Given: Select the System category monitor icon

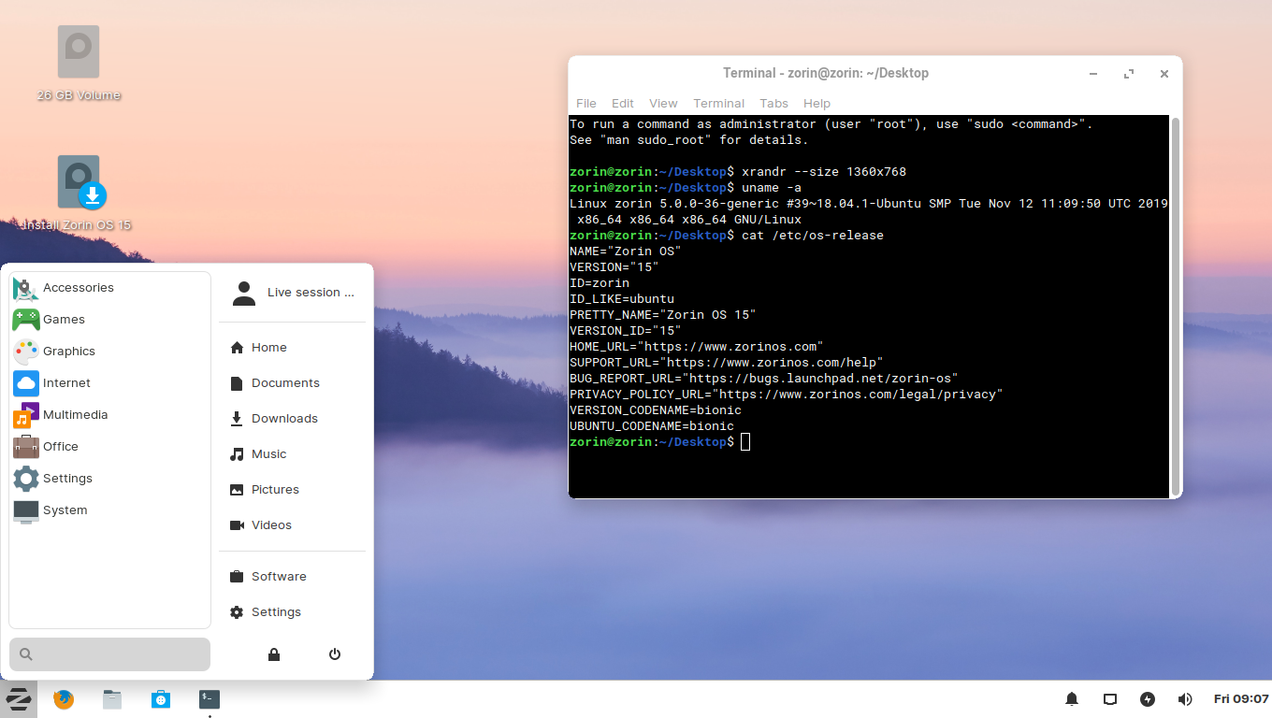Looking at the screenshot, I should (109, 510).
